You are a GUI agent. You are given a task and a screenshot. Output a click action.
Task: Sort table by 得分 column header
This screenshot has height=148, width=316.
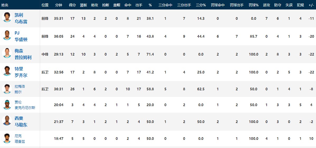[72, 5]
